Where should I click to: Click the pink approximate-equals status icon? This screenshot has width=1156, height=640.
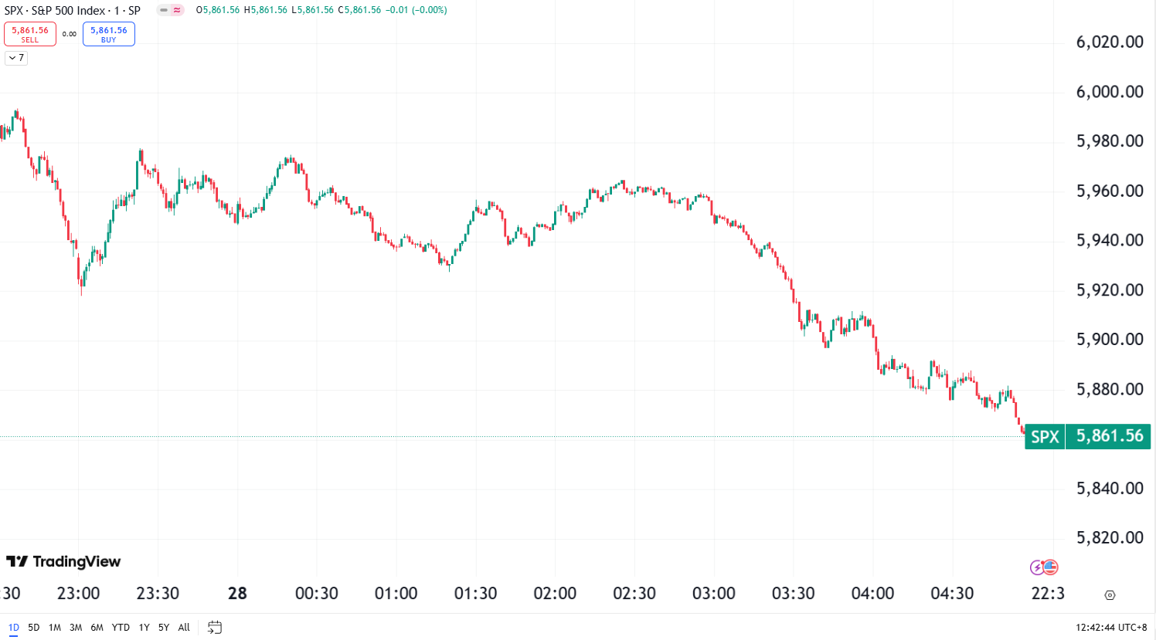[178, 10]
